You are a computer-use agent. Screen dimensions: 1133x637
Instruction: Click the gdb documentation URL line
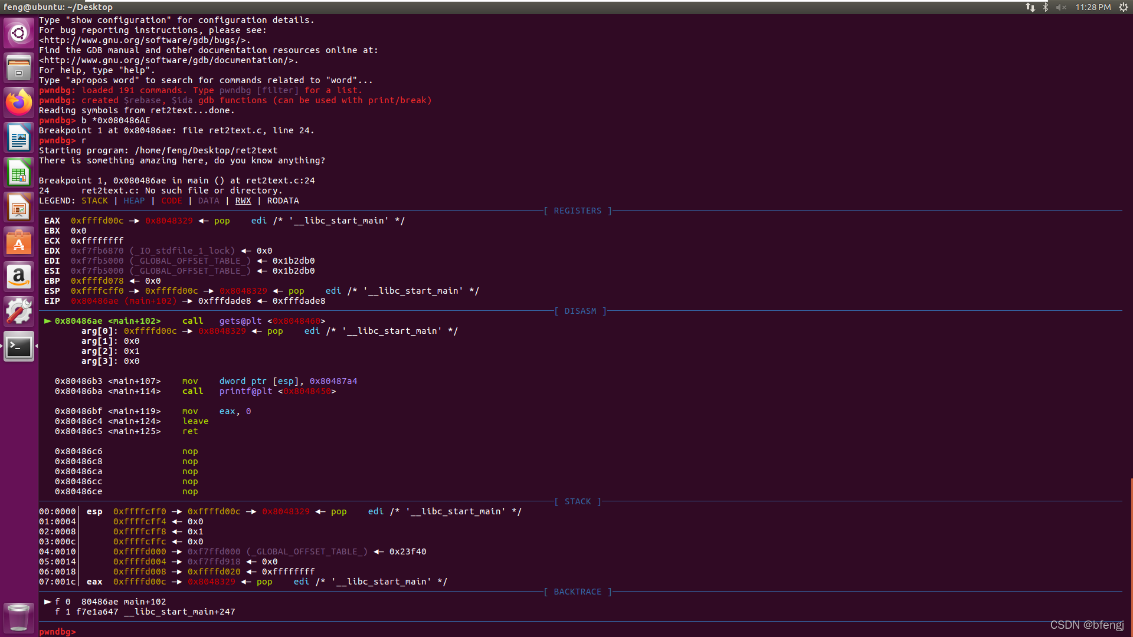[x=169, y=60]
